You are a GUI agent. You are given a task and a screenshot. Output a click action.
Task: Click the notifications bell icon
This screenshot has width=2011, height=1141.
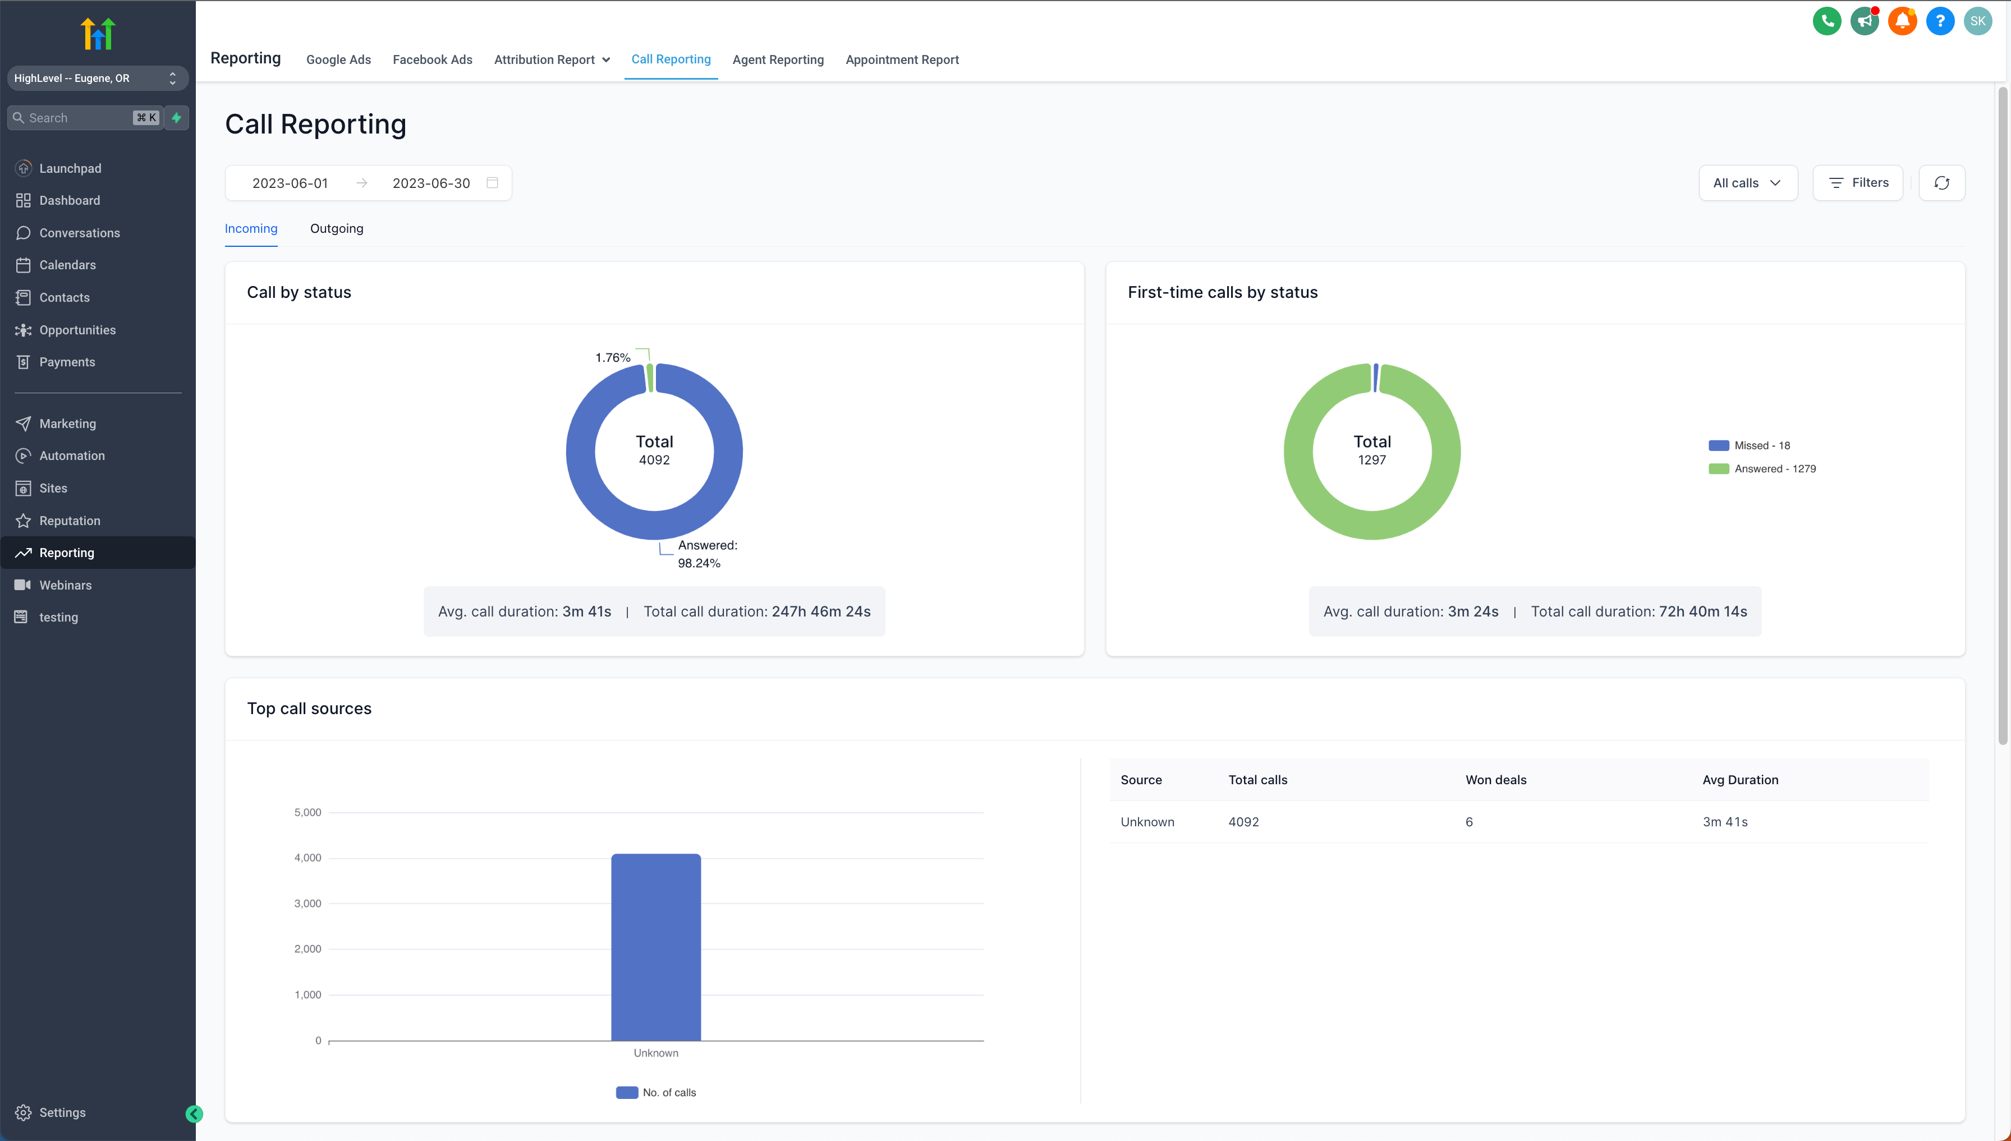tap(1903, 21)
